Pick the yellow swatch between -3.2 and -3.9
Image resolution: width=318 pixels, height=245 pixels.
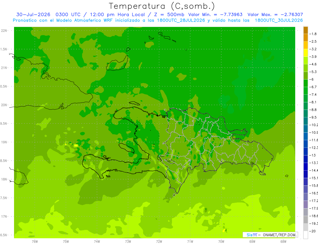point(306,53)
